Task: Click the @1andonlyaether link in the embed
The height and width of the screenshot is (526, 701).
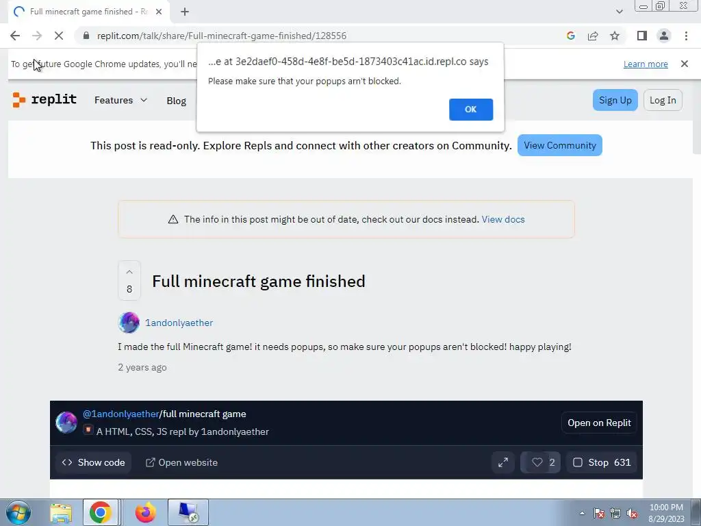Action: click(x=120, y=414)
